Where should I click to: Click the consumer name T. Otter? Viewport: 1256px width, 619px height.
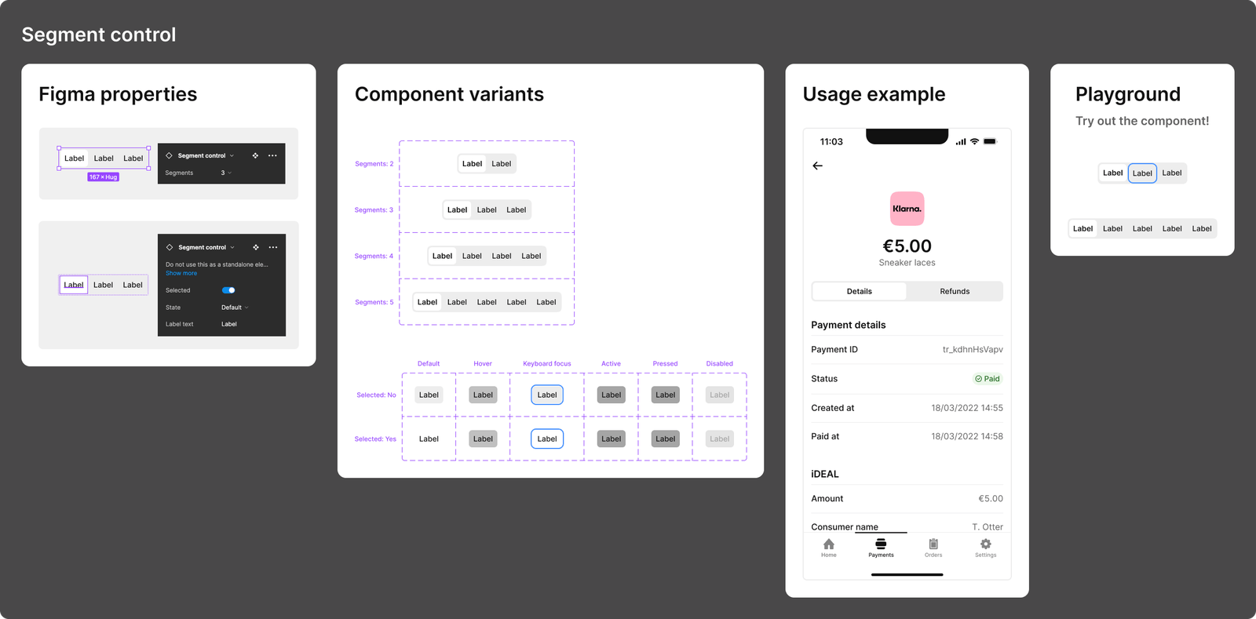(988, 527)
